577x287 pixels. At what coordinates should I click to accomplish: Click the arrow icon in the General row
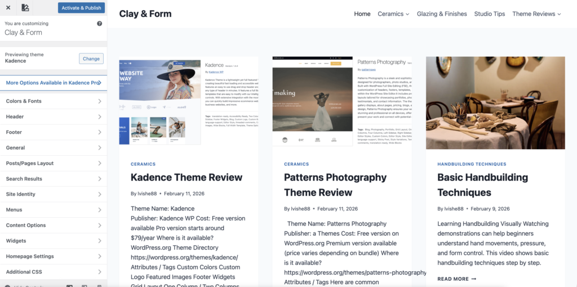pyautogui.click(x=100, y=148)
